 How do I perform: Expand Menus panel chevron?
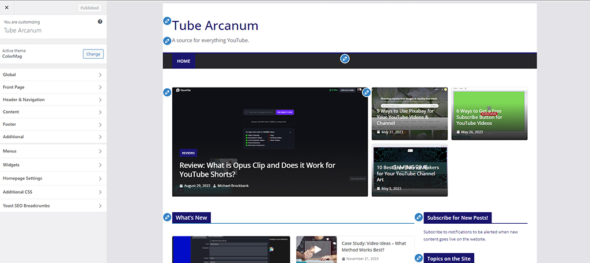[x=100, y=151]
